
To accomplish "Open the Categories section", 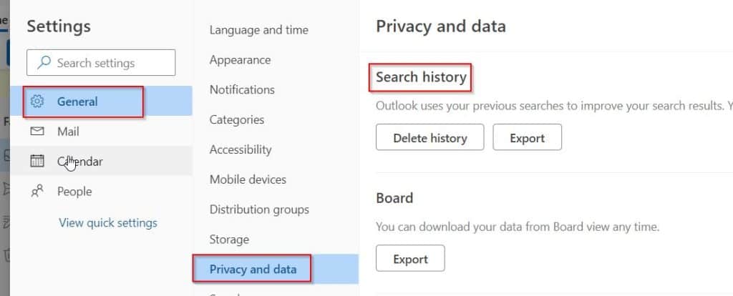I will (236, 119).
